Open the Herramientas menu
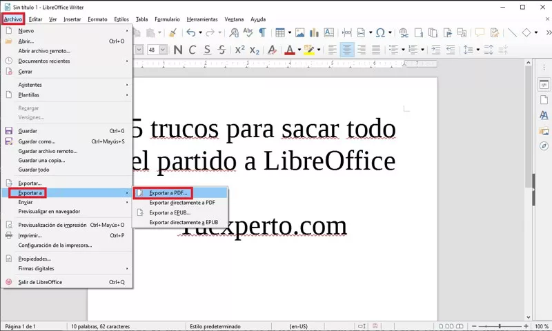The width and height of the screenshot is (552, 331). click(202, 19)
